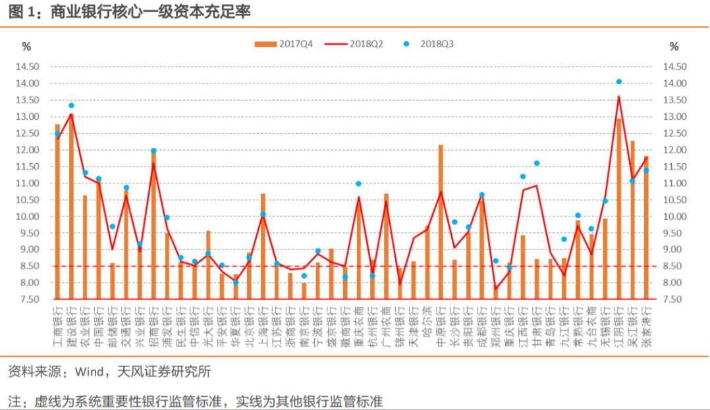Click the blue 2018Q3 legend dot
The width and height of the screenshot is (710, 410).
coord(406,44)
